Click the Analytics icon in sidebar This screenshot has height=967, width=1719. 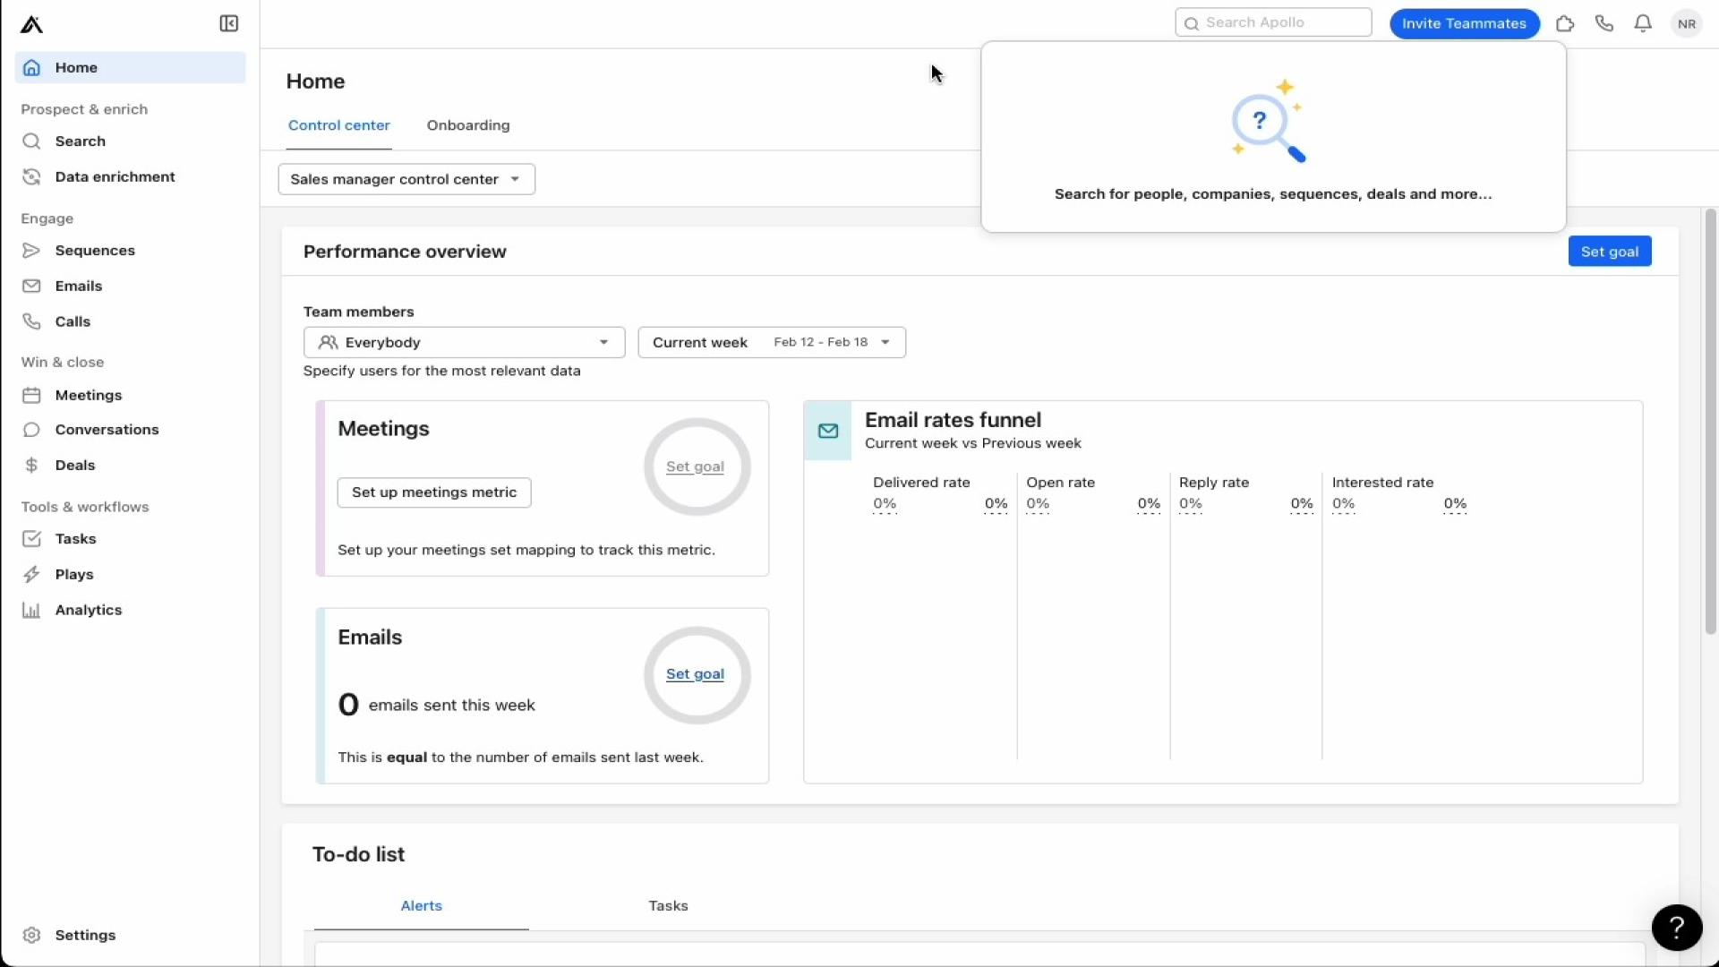click(x=32, y=609)
